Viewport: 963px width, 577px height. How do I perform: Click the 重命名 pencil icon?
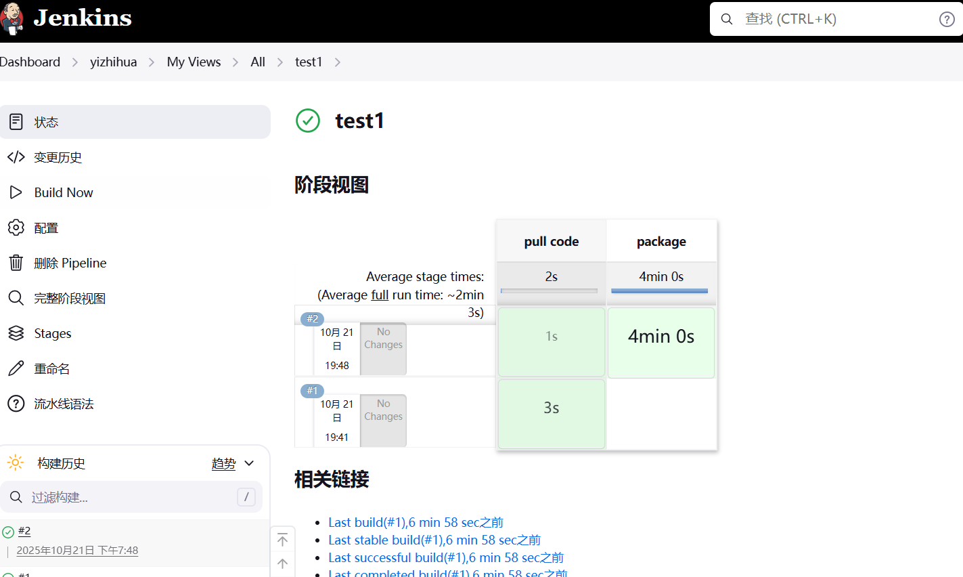(16, 368)
